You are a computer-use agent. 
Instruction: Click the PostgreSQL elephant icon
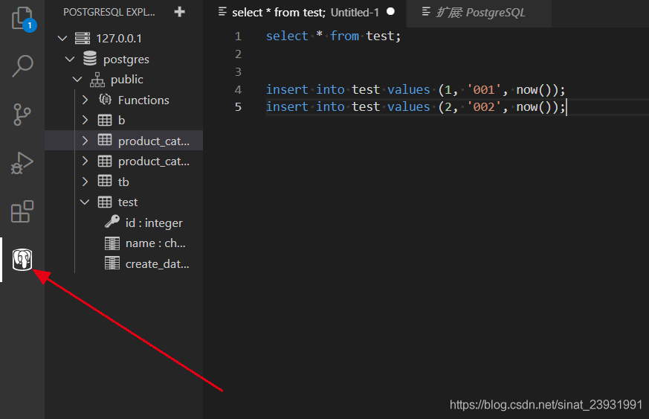[x=22, y=260]
